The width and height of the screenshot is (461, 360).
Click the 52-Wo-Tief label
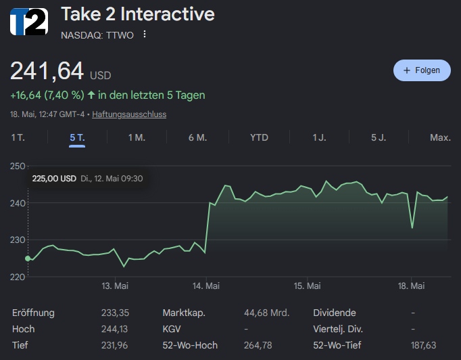pyautogui.click(x=337, y=345)
